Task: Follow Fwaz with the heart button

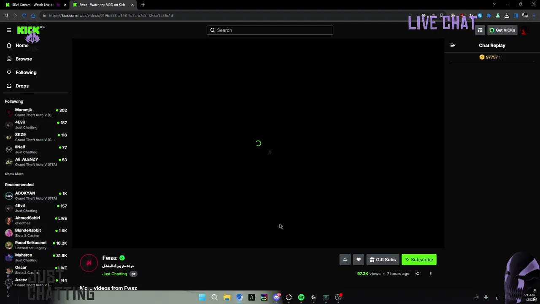Action: pos(358,260)
